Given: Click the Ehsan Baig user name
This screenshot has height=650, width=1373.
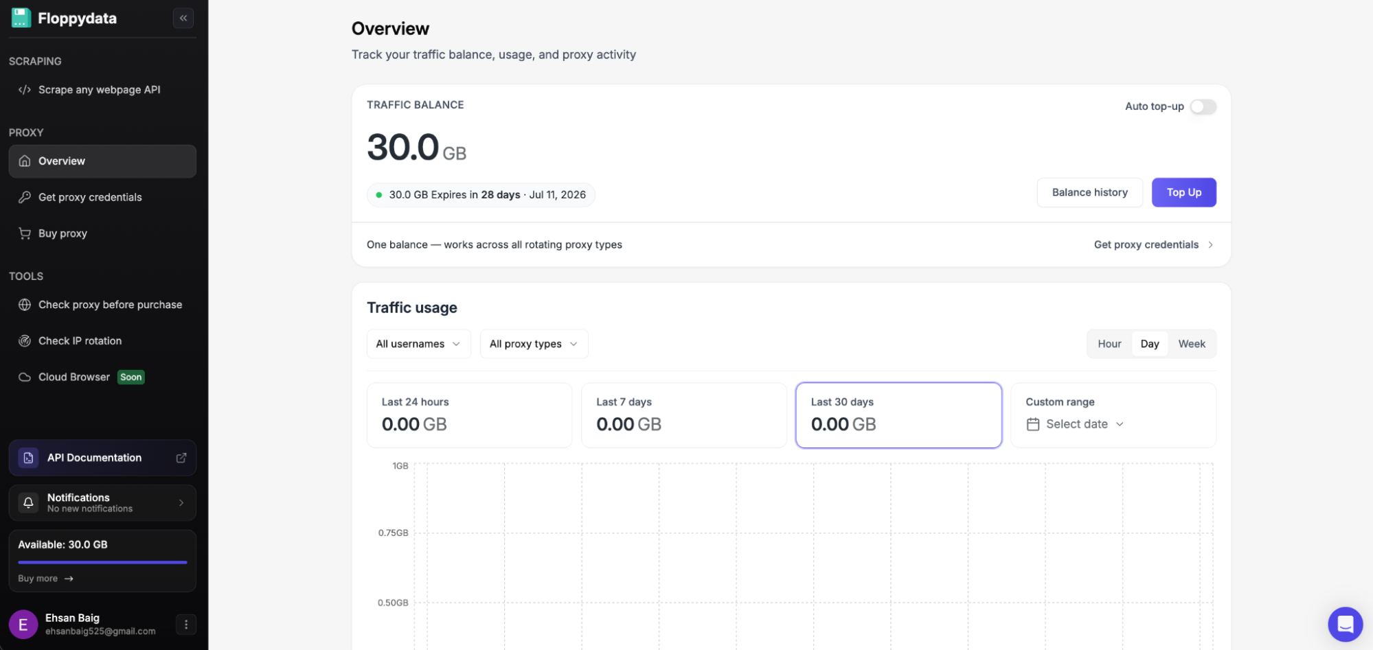Looking at the screenshot, I should 72,618.
